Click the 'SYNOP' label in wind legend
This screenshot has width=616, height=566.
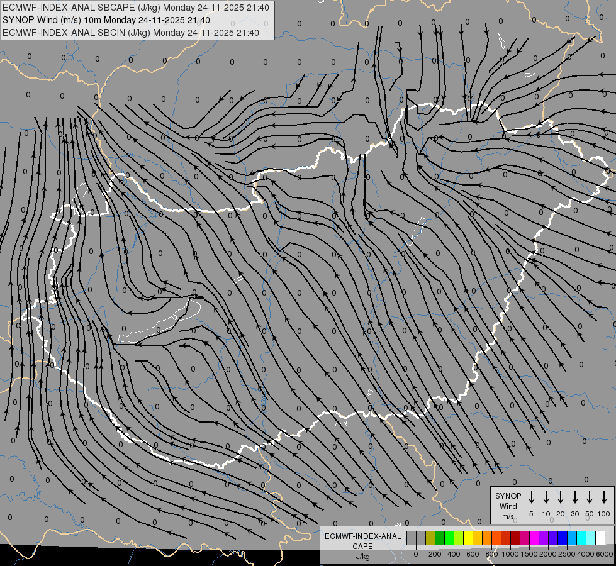pos(508,496)
